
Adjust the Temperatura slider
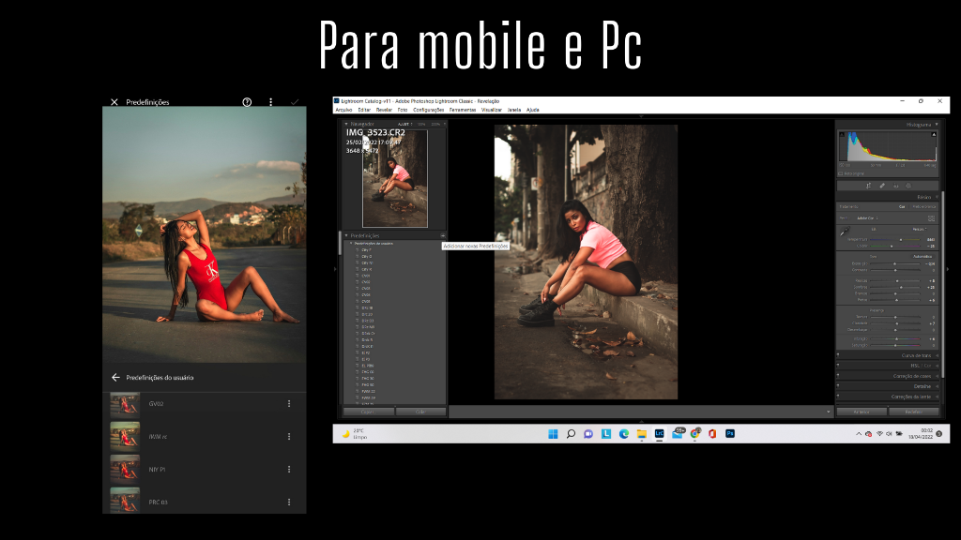pos(899,240)
